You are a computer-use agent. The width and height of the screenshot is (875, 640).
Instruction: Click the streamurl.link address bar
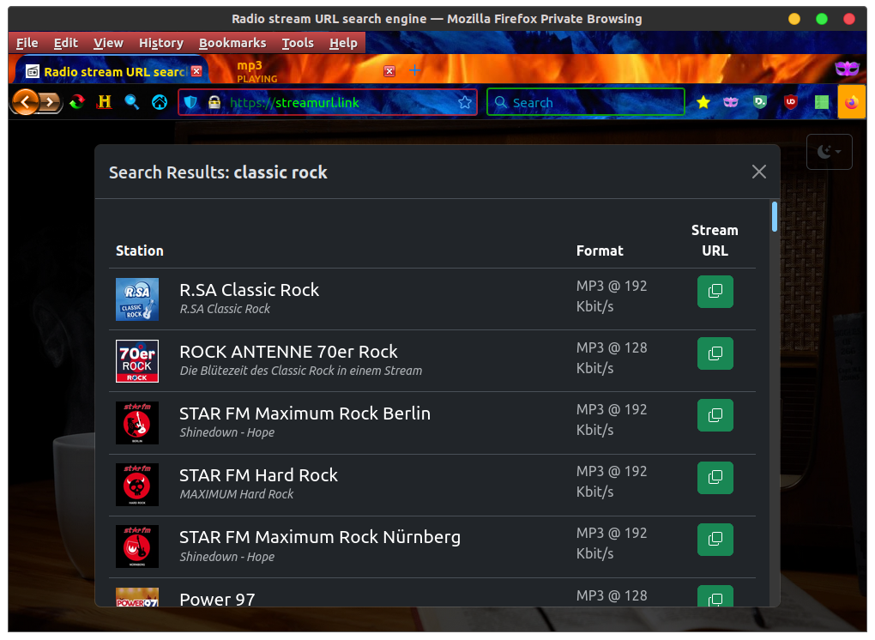(328, 103)
